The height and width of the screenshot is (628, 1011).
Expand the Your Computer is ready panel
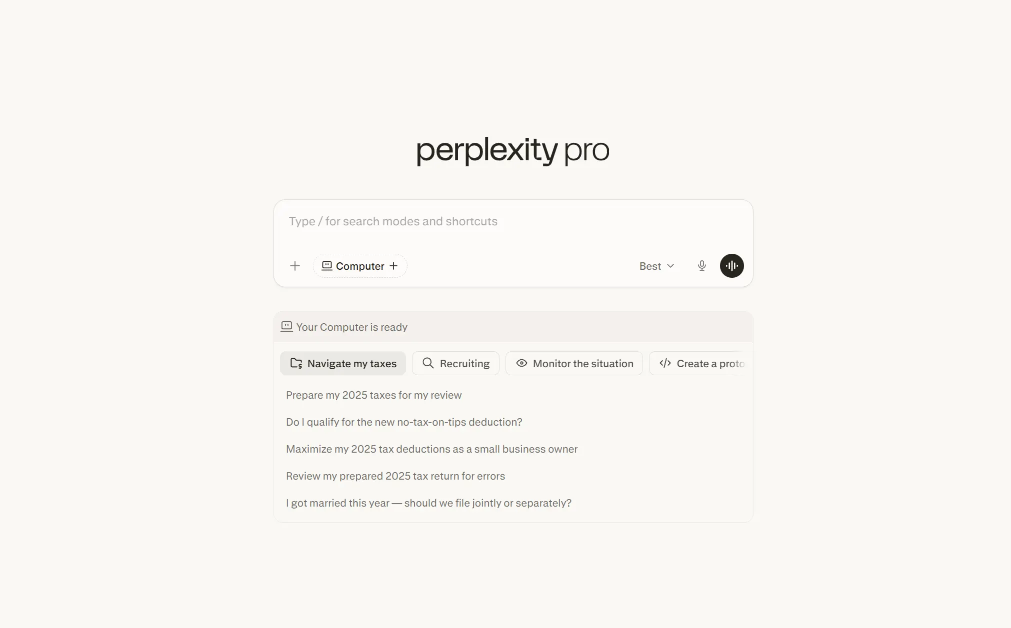(512, 326)
